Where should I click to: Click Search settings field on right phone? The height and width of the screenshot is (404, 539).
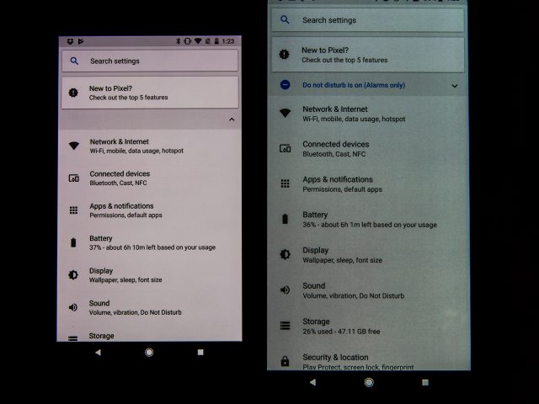coord(366,20)
